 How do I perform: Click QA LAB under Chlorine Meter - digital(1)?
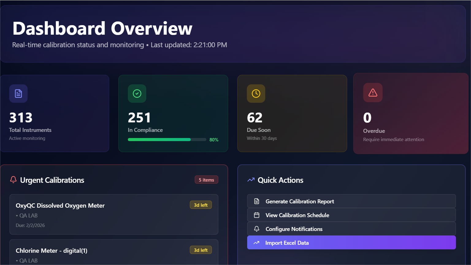pyautogui.click(x=29, y=261)
